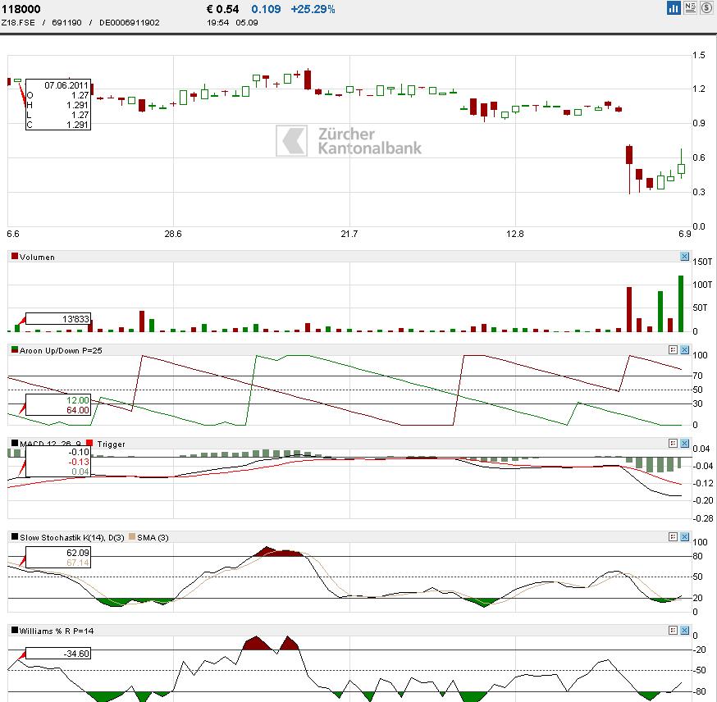Click the Trigger legend label
Image resolution: width=717 pixels, height=702 pixels.
click(x=111, y=444)
